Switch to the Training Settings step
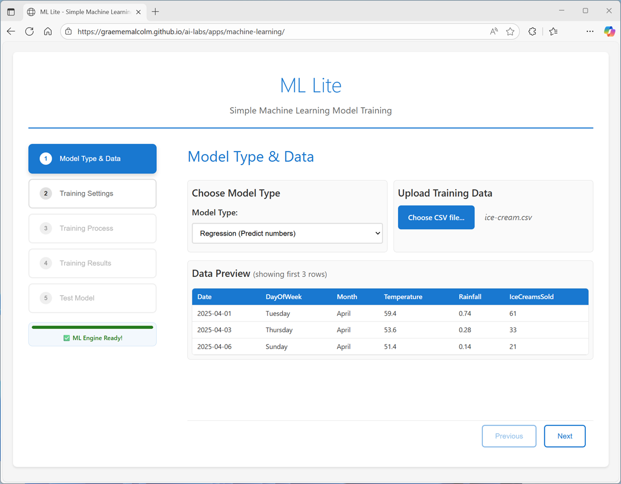The height and width of the screenshot is (484, 621). coord(92,193)
